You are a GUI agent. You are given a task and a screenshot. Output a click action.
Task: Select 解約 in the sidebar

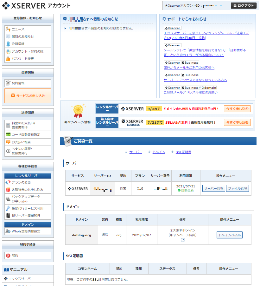coord(28,256)
